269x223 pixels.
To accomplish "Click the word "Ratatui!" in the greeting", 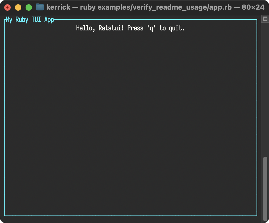I will (111, 28).
